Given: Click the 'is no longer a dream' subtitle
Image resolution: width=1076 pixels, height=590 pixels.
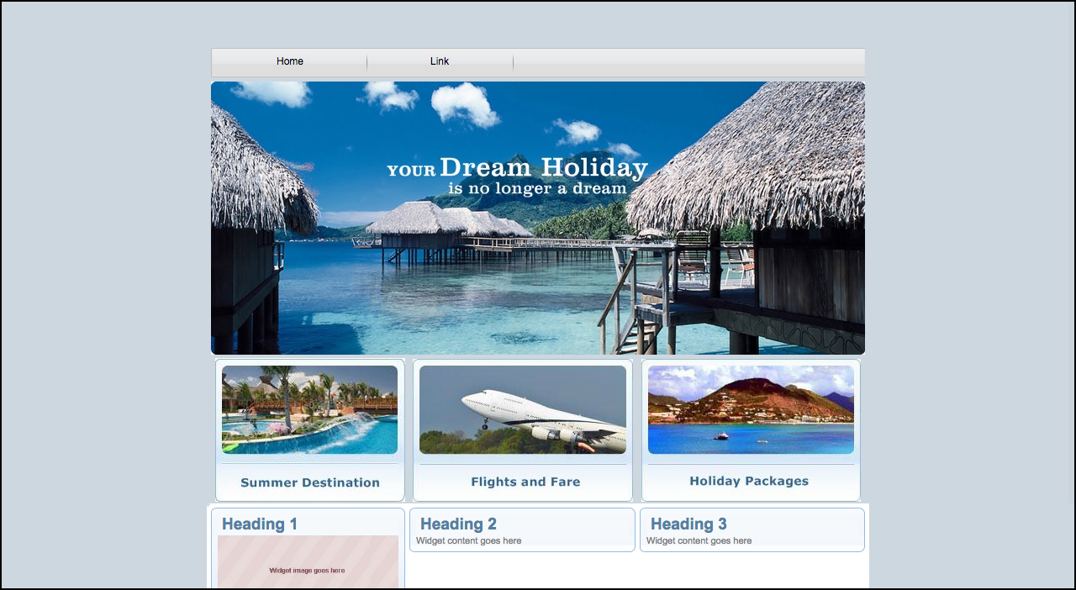Looking at the screenshot, I should [x=537, y=189].
